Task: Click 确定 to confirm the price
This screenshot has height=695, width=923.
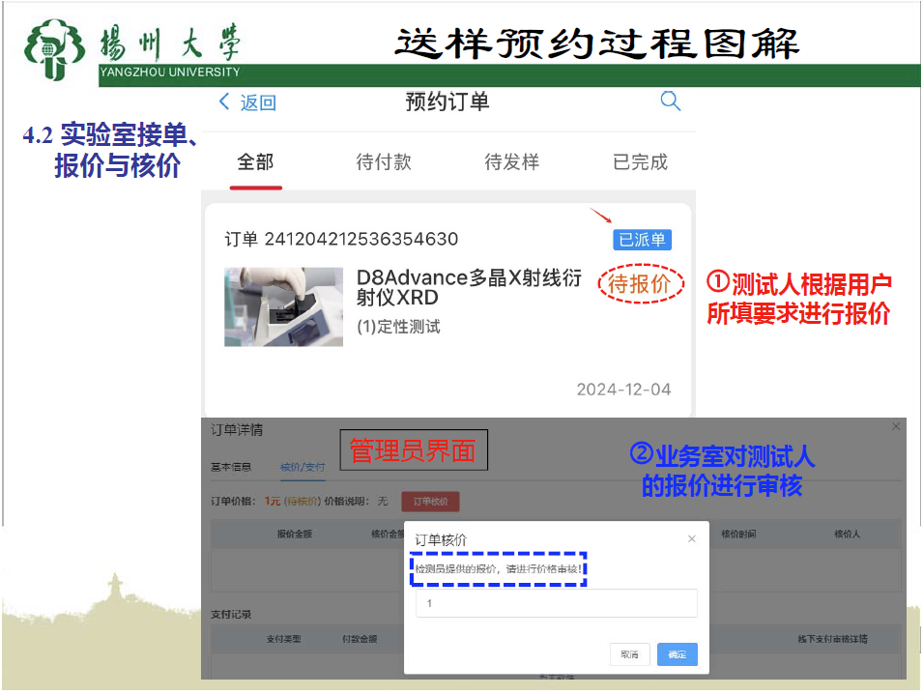Action: point(677,654)
